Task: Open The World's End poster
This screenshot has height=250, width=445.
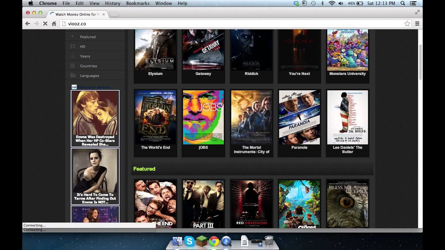Action: click(x=155, y=117)
